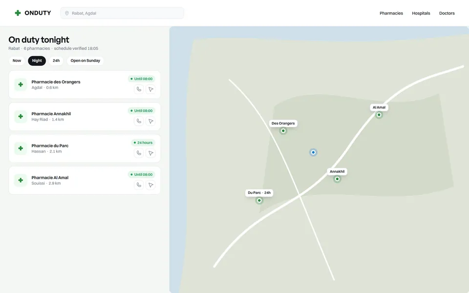
Task: Click the green cross of Pharmacie du Parc
Action: coord(21,148)
